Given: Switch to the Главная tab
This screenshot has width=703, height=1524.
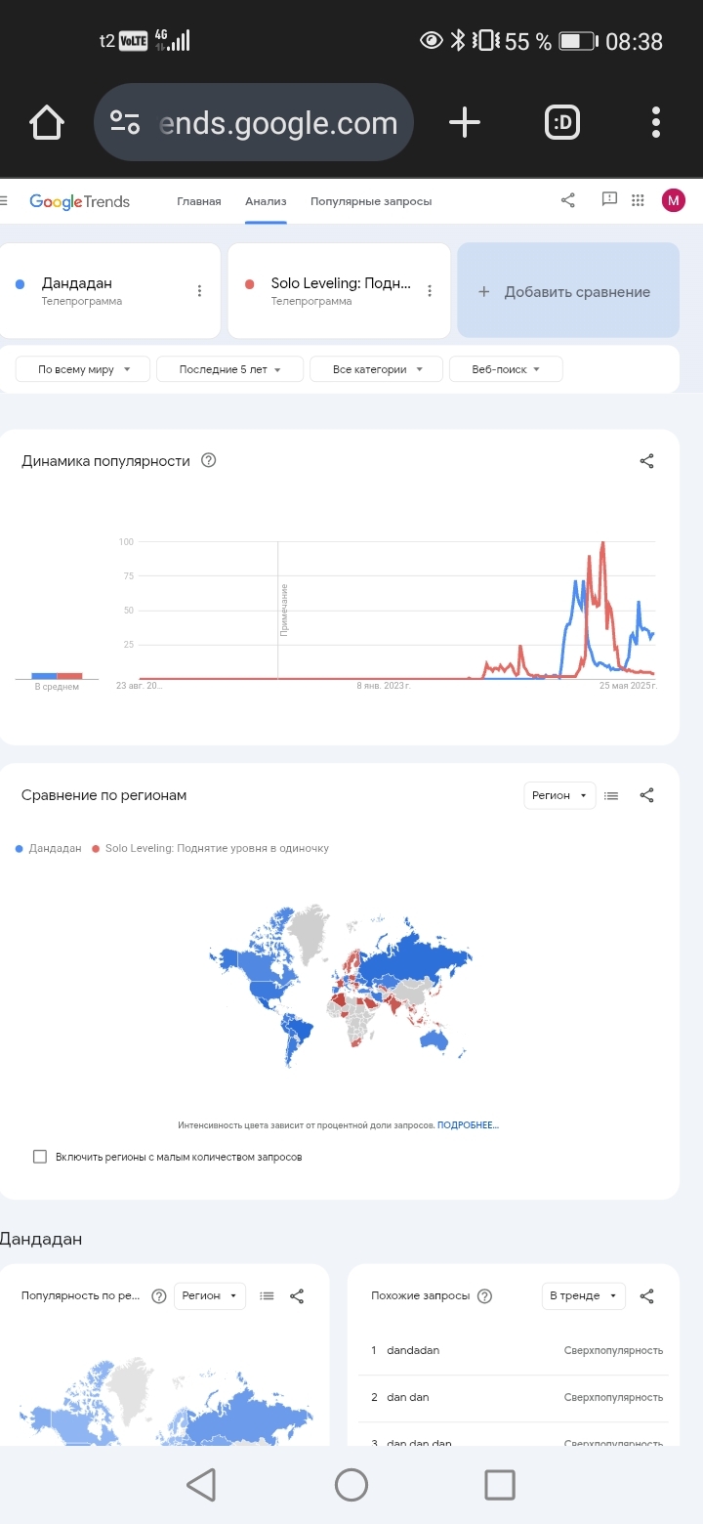Looking at the screenshot, I should pyautogui.click(x=199, y=201).
